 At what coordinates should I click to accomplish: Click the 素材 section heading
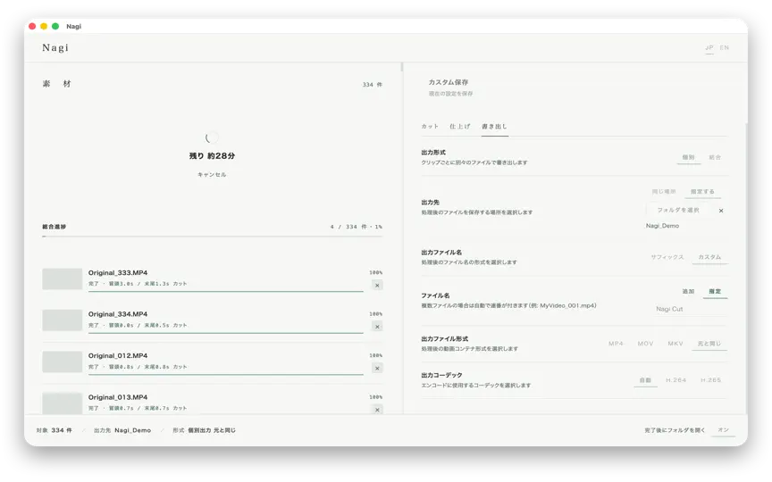tap(56, 84)
